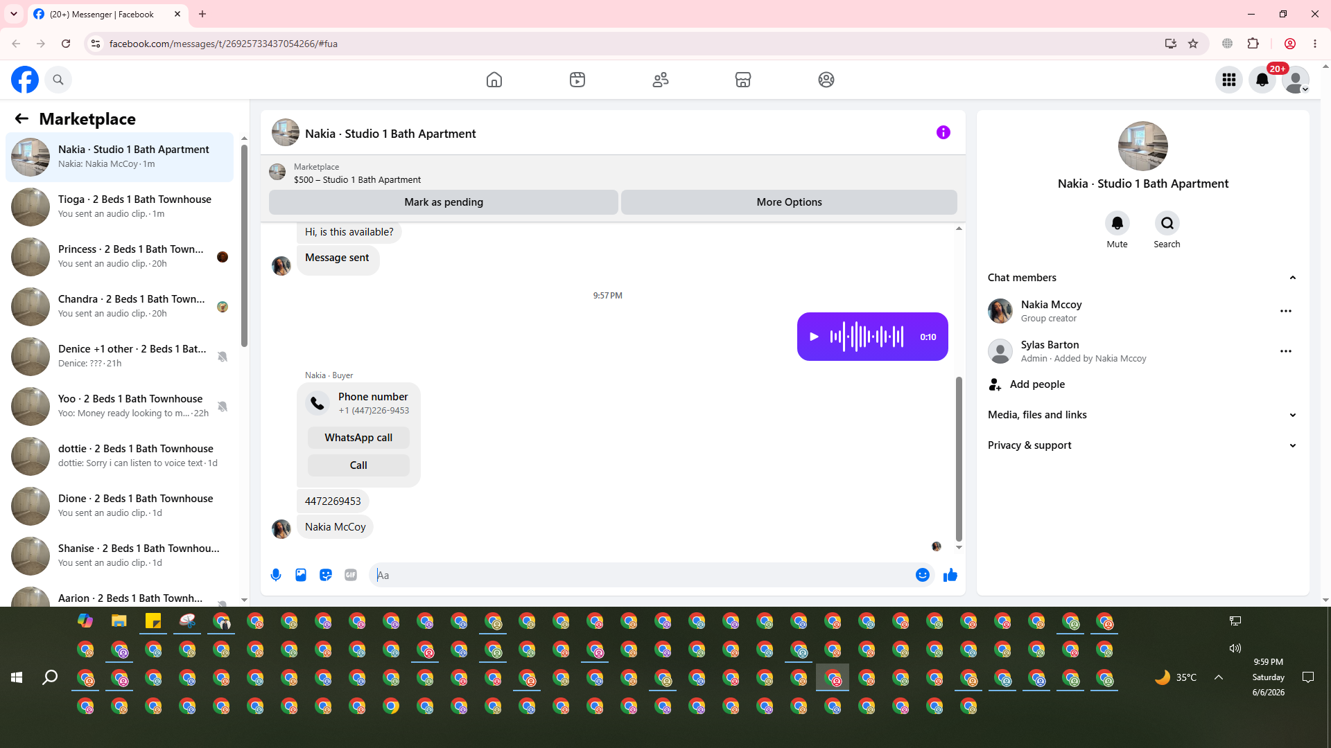Open Dione 2 Beds 1 Bath Townhouse chat
The image size is (1331, 748).
tap(119, 506)
